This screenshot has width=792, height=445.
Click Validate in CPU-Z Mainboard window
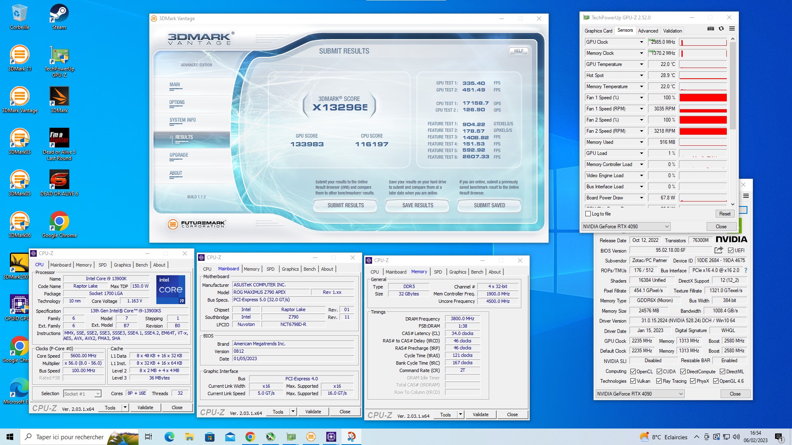(x=313, y=412)
